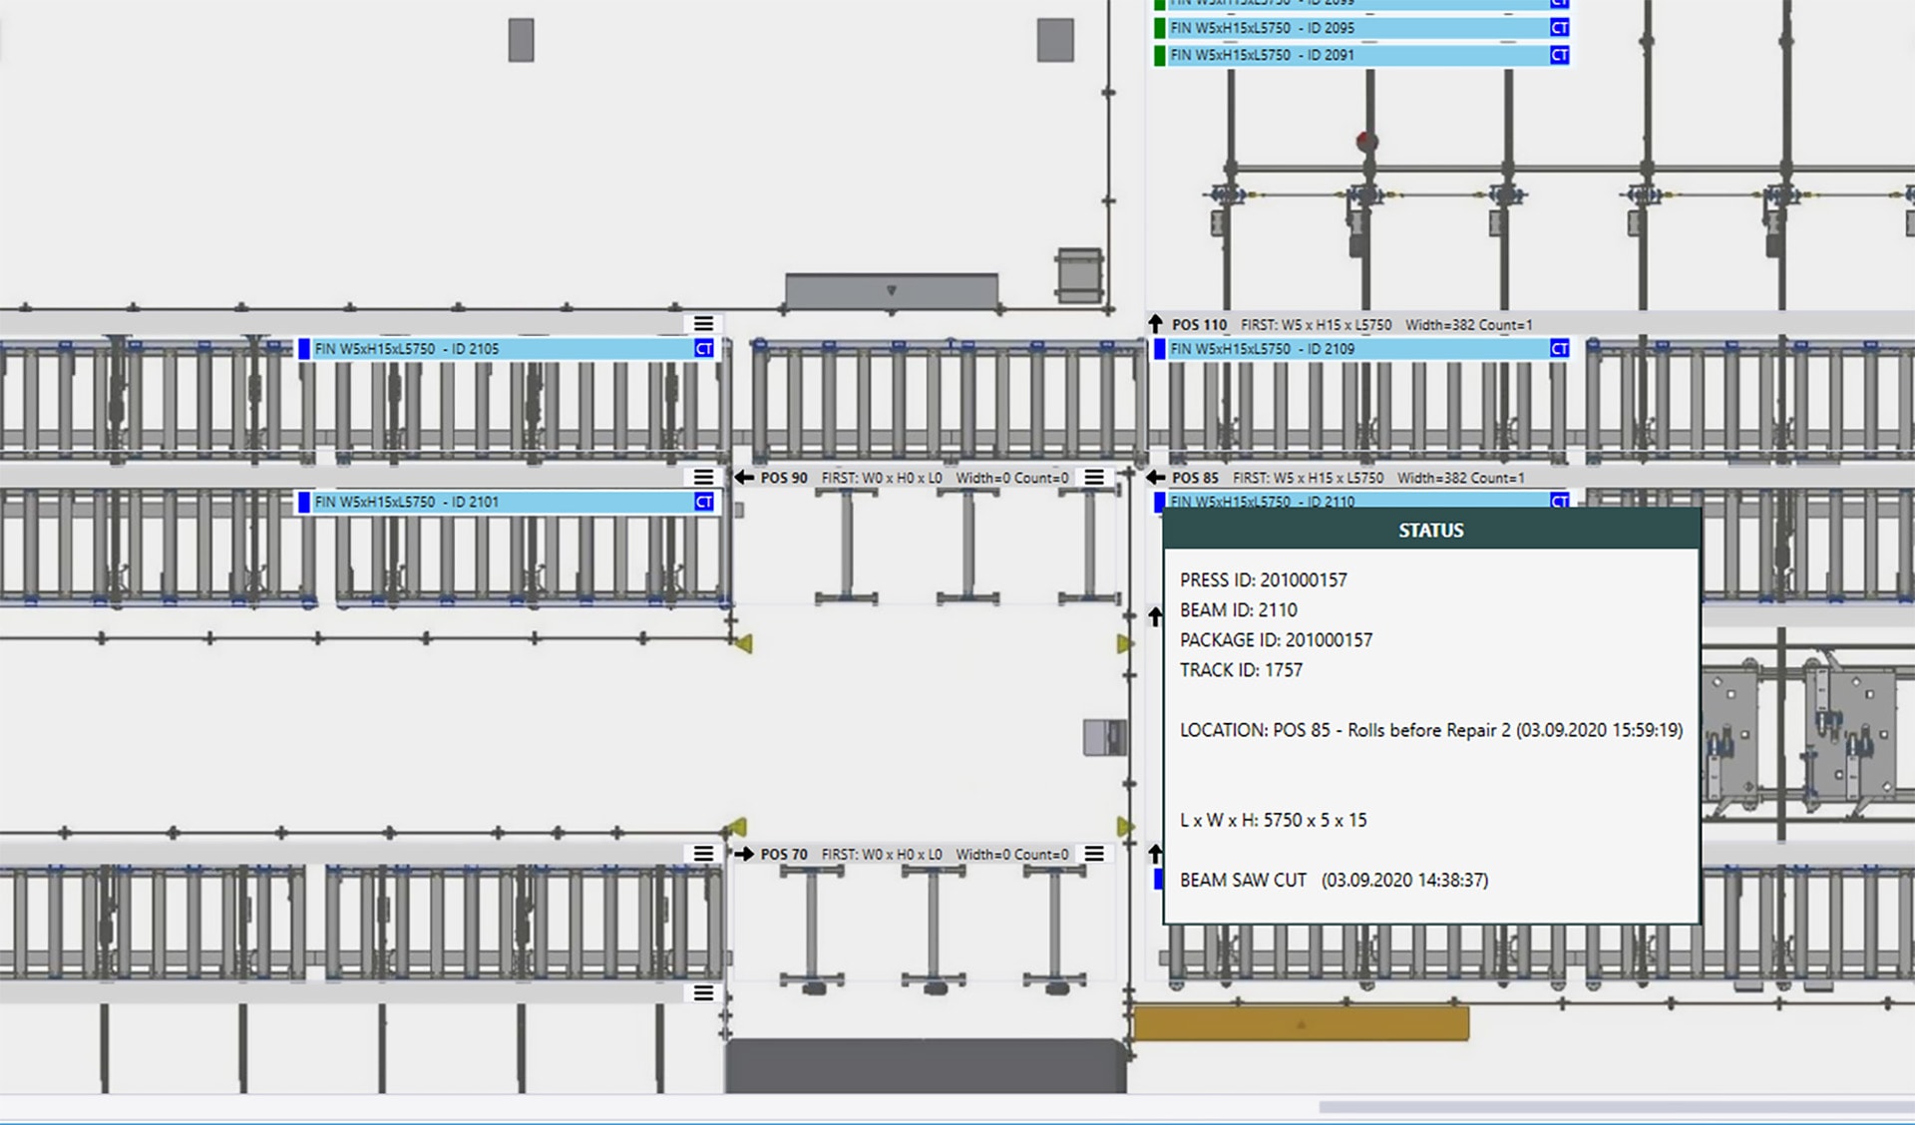Click the POS 110 position label
The image size is (1915, 1125).
pyautogui.click(x=1199, y=325)
